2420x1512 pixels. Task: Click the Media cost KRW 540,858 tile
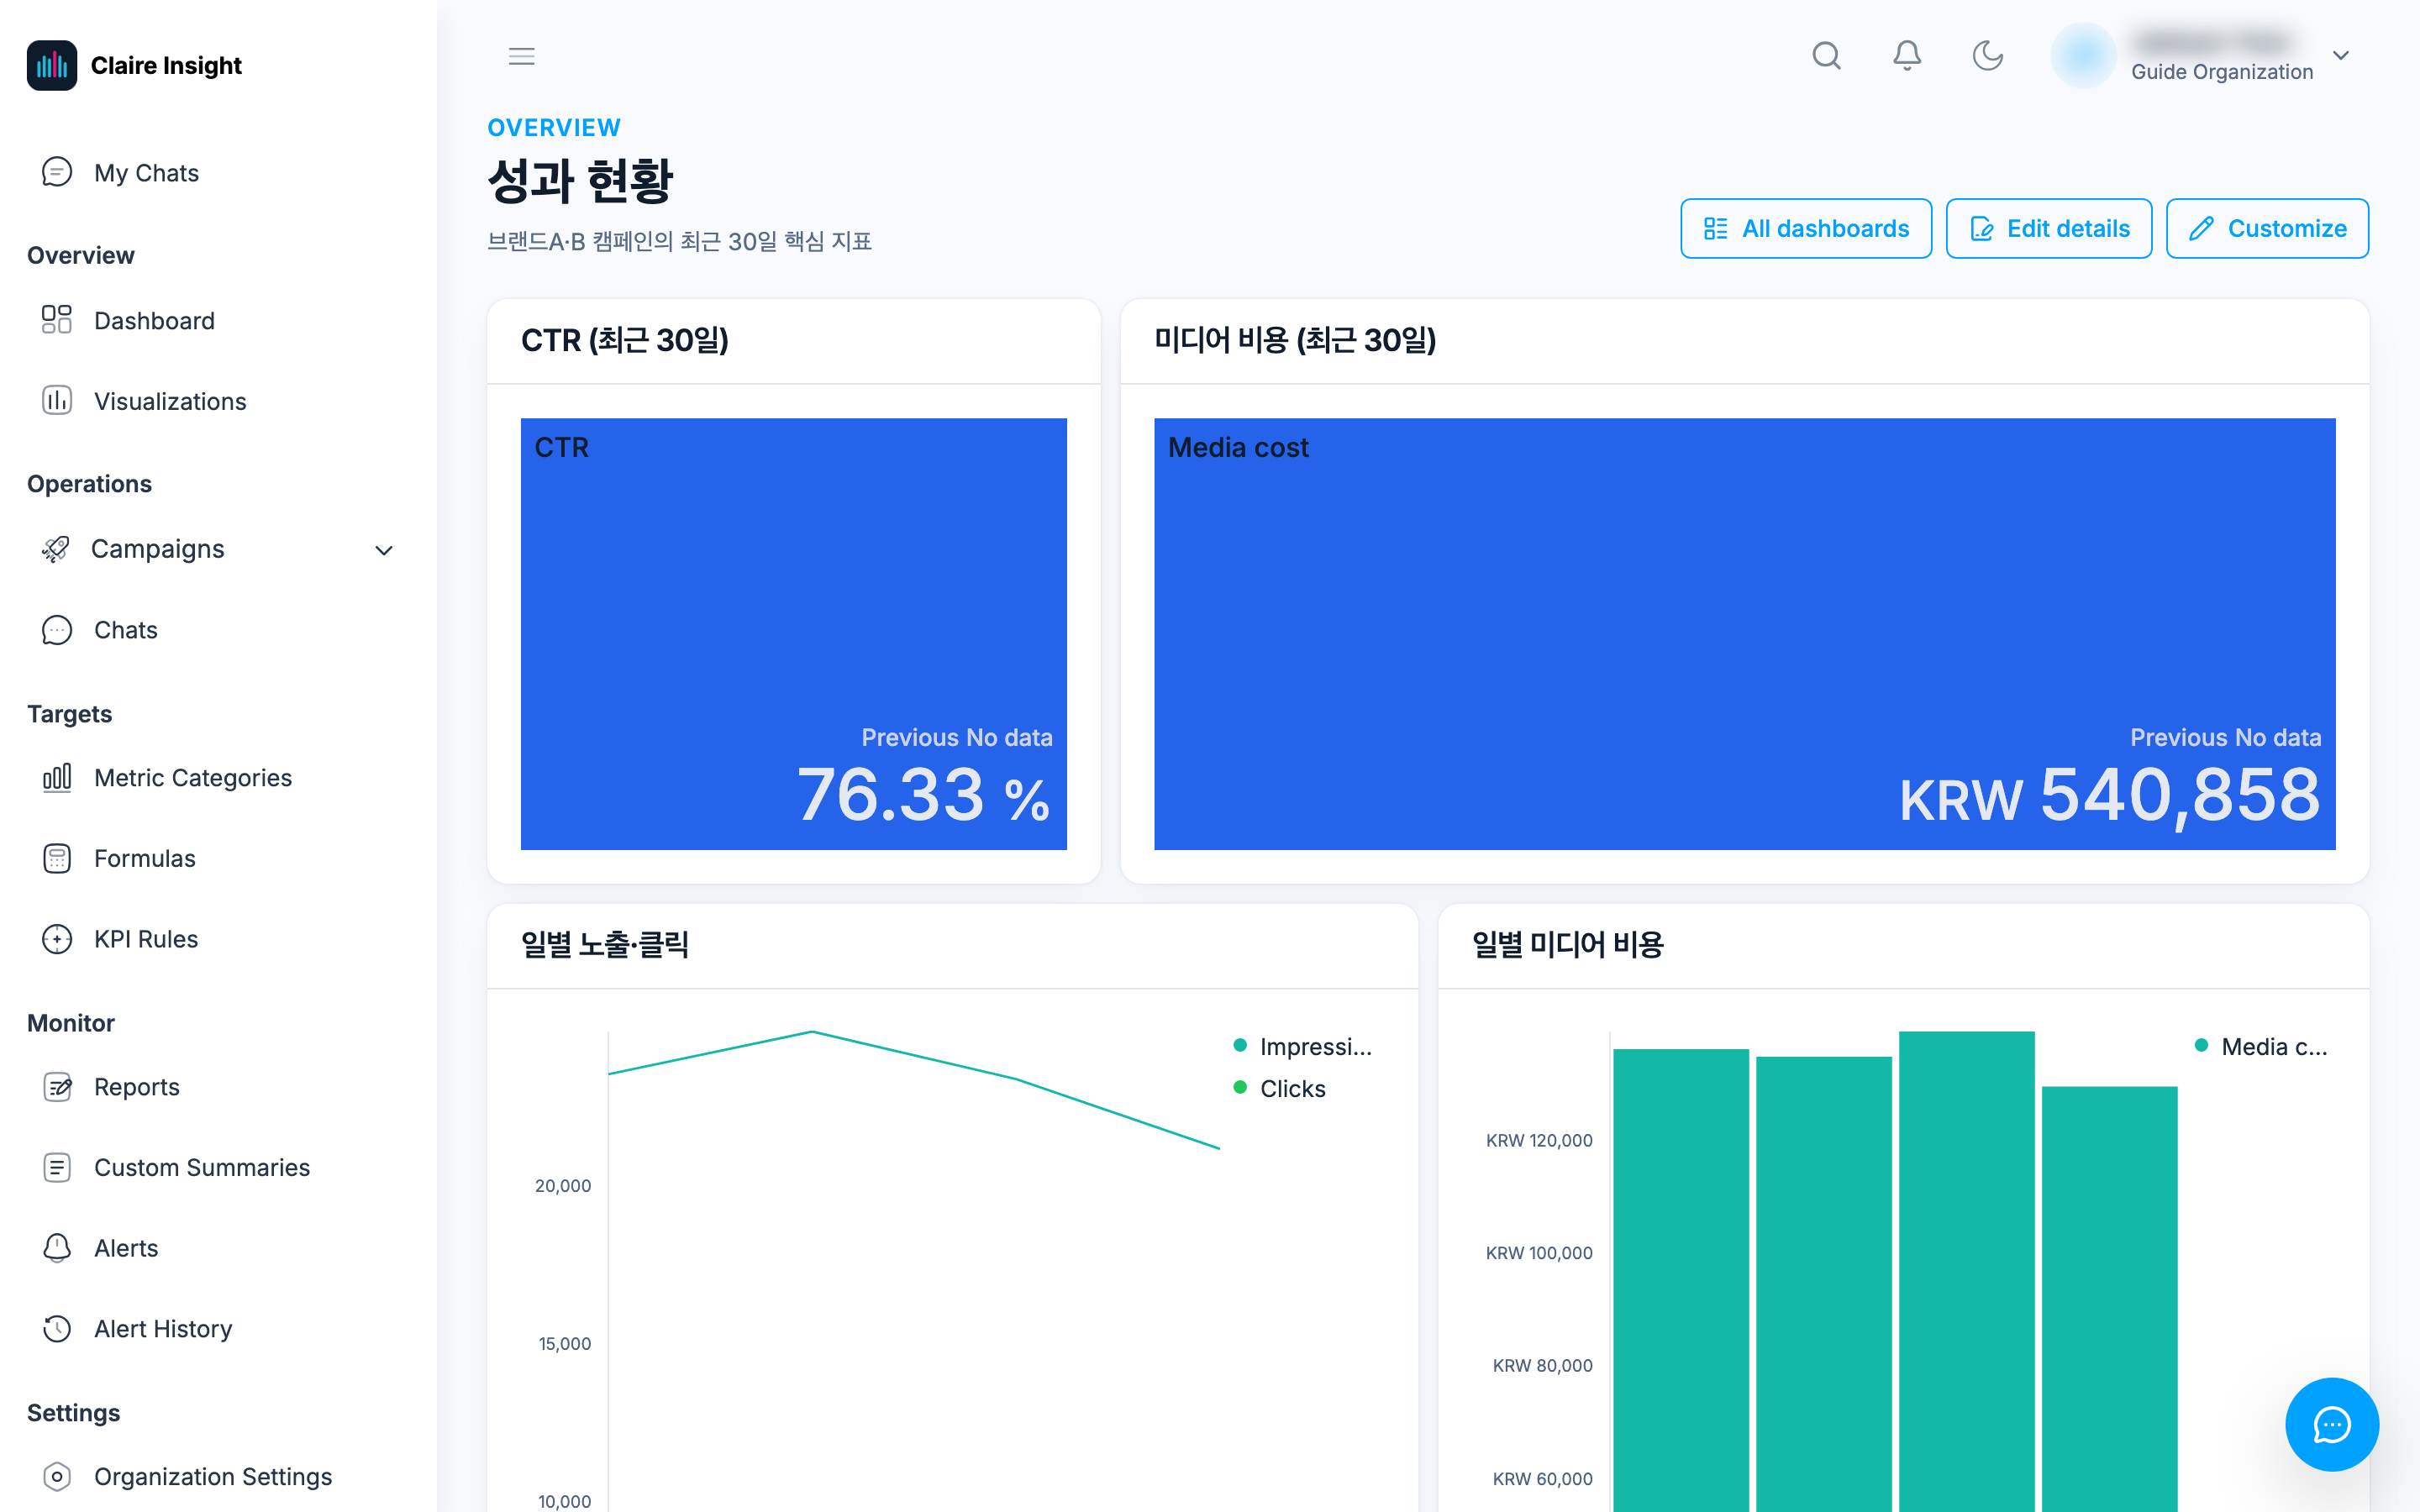(1745, 634)
